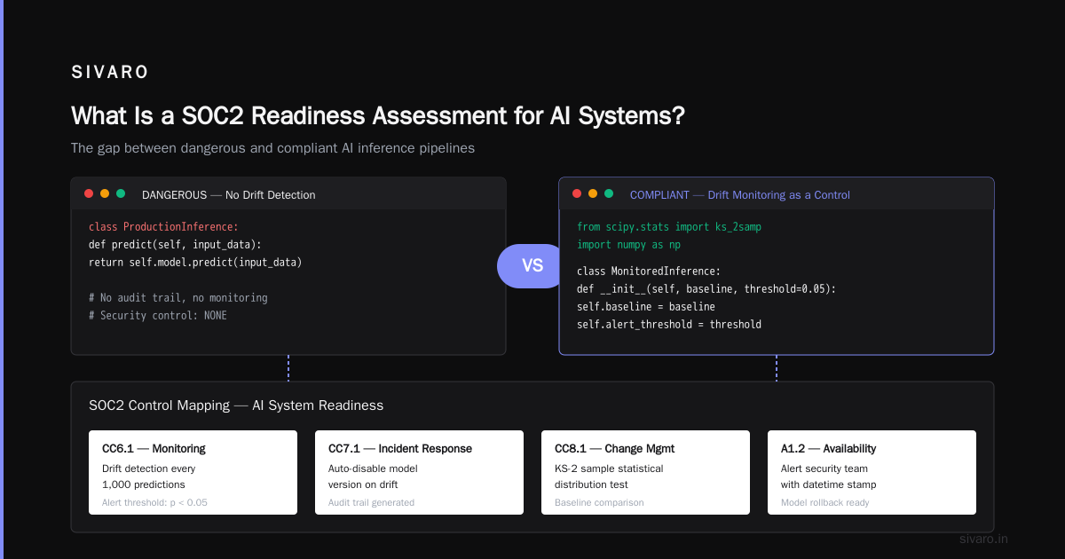1065x559 pixels.
Task: Click the class ProductionInference code line
Action: pyautogui.click(x=163, y=227)
